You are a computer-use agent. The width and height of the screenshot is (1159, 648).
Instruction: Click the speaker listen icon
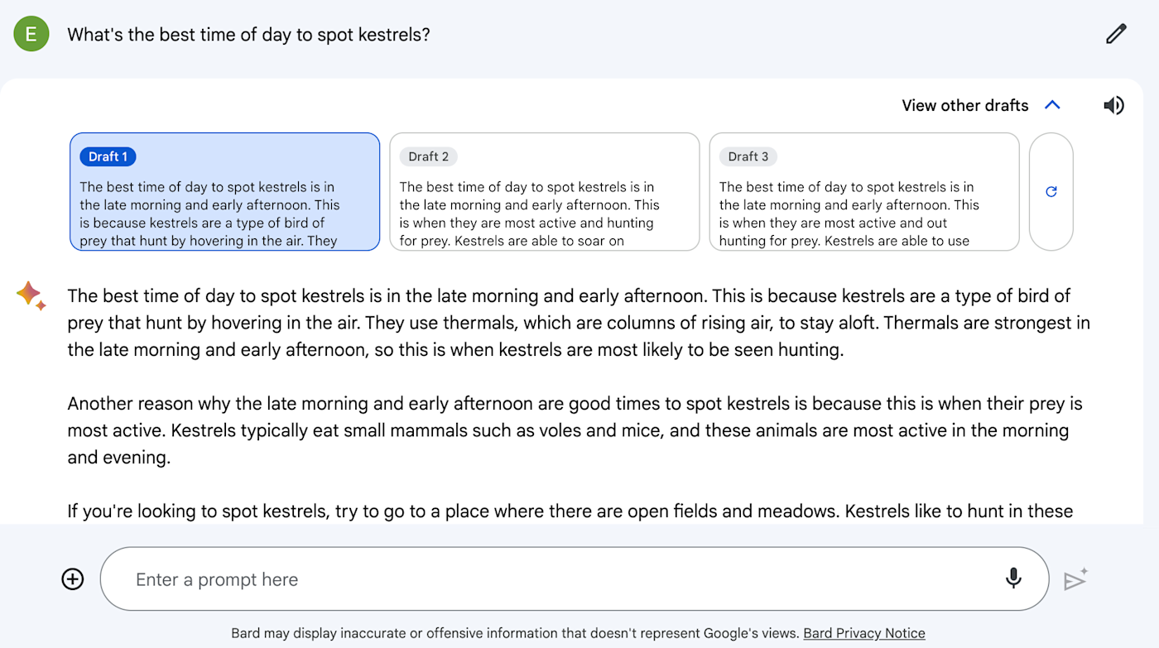pyautogui.click(x=1113, y=105)
